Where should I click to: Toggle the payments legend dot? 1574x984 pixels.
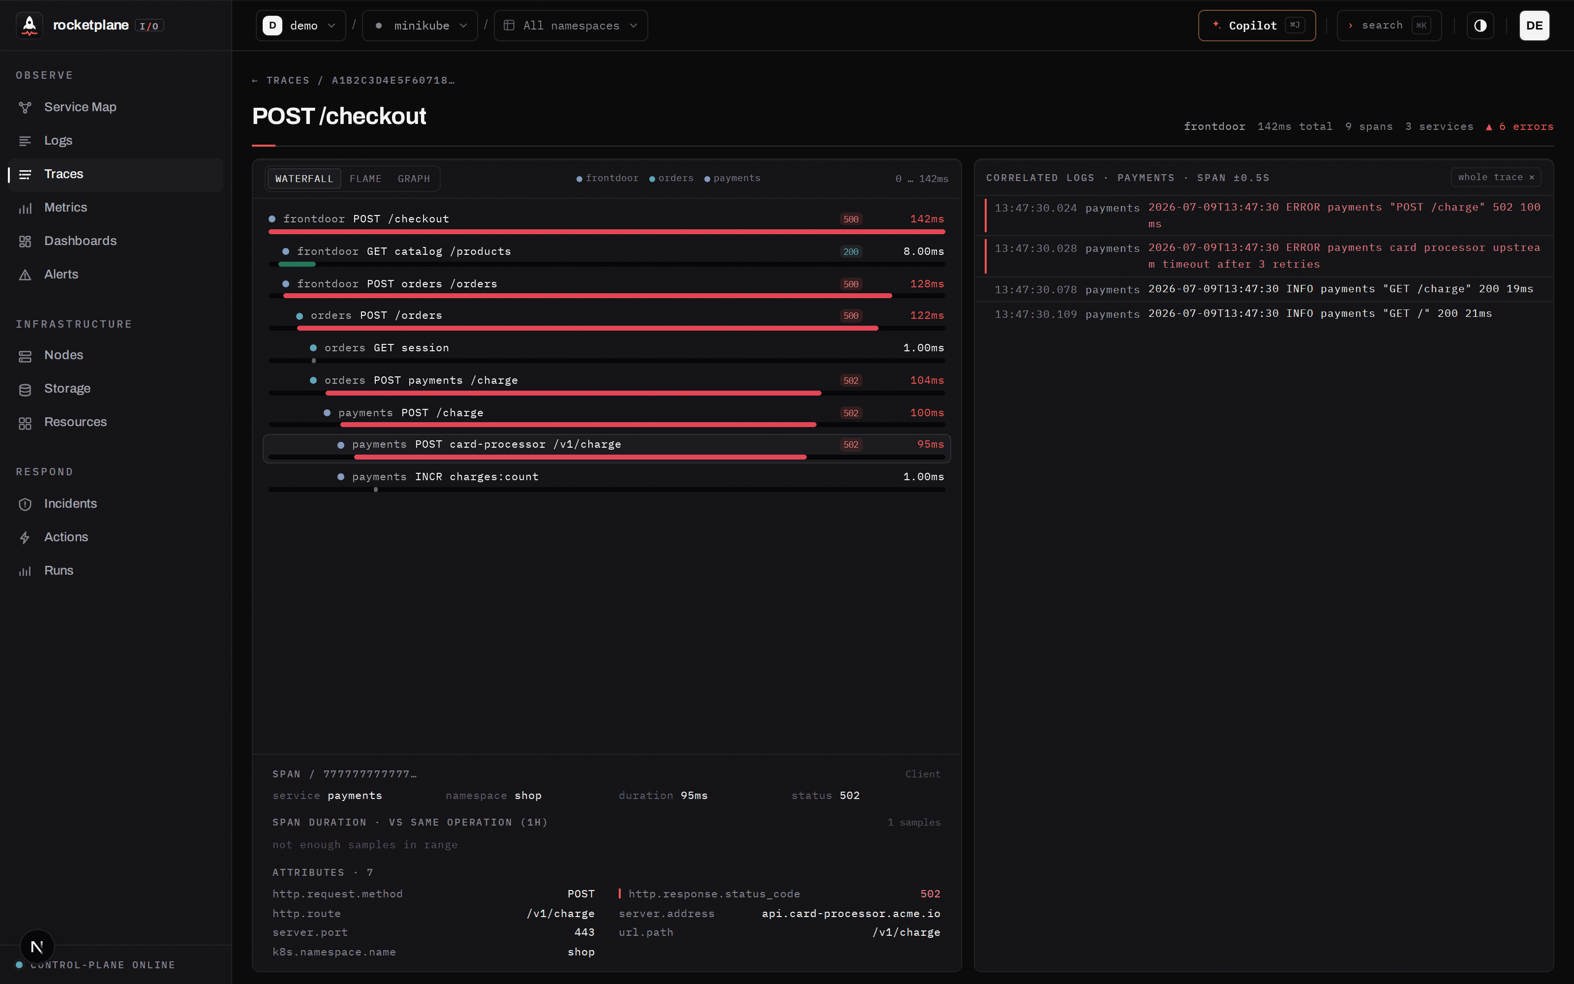707,179
